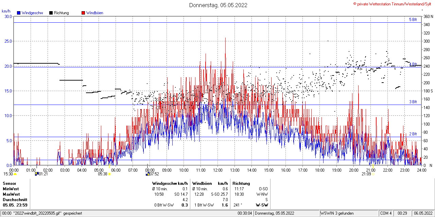Click the status bar file saved message

pyautogui.click(x=42, y=213)
